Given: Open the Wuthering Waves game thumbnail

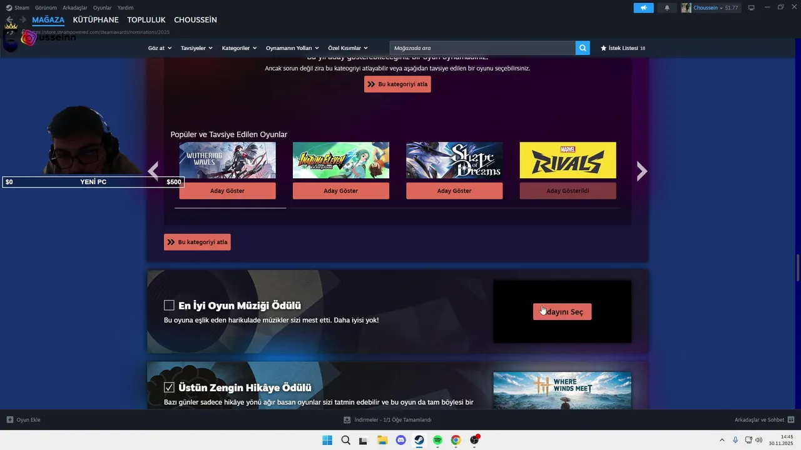Looking at the screenshot, I should click(x=227, y=160).
